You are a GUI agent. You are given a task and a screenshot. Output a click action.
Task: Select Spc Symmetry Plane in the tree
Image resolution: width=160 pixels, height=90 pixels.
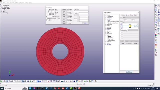tap(113, 23)
